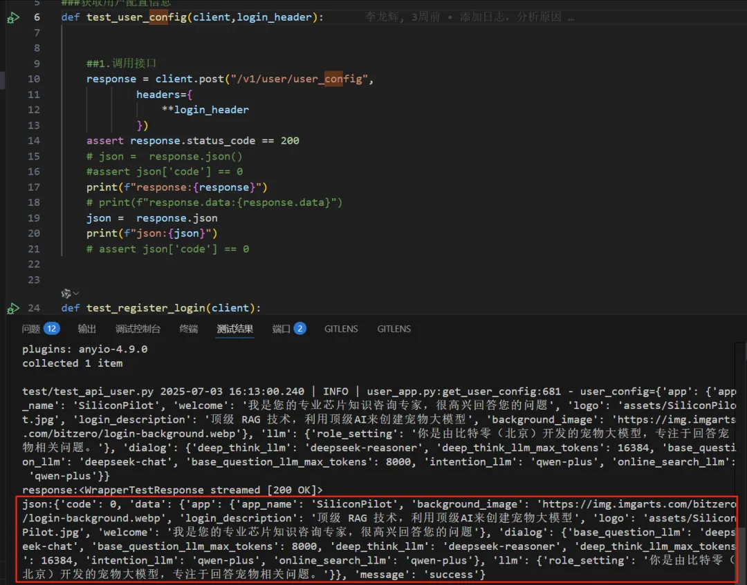Open the second GITLENS panel tab

point(394,329)
